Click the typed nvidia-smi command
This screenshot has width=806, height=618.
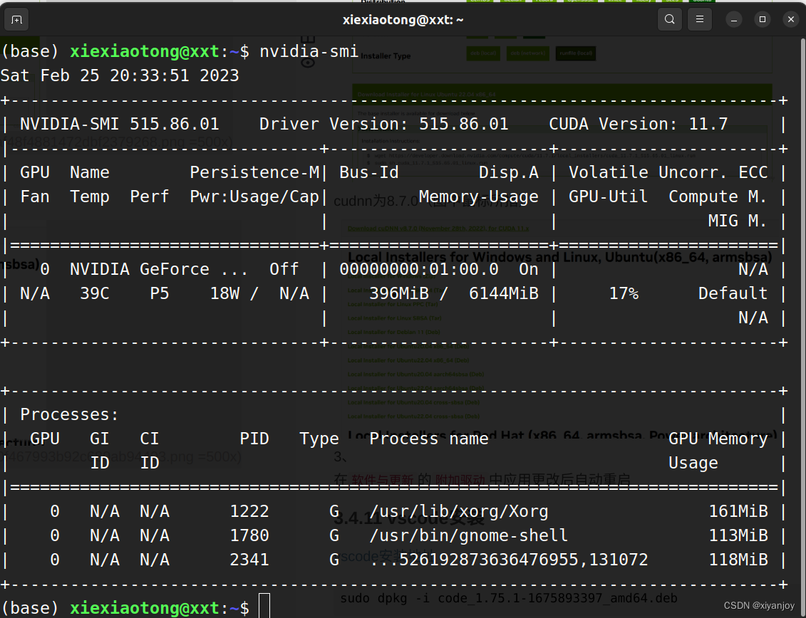tap(309, 51)
